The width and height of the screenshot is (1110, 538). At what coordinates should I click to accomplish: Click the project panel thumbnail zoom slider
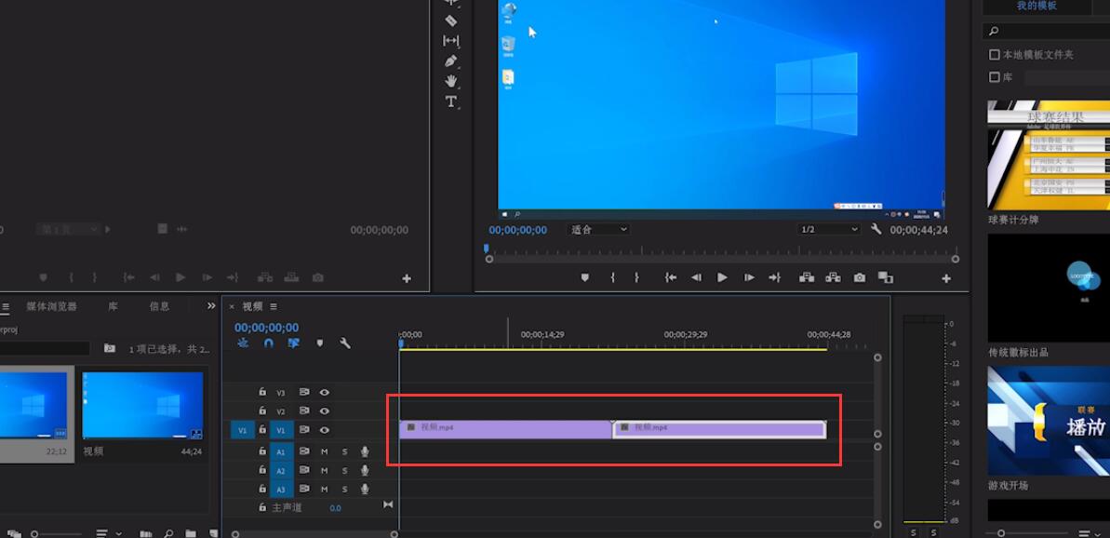(x=34, y=533)
